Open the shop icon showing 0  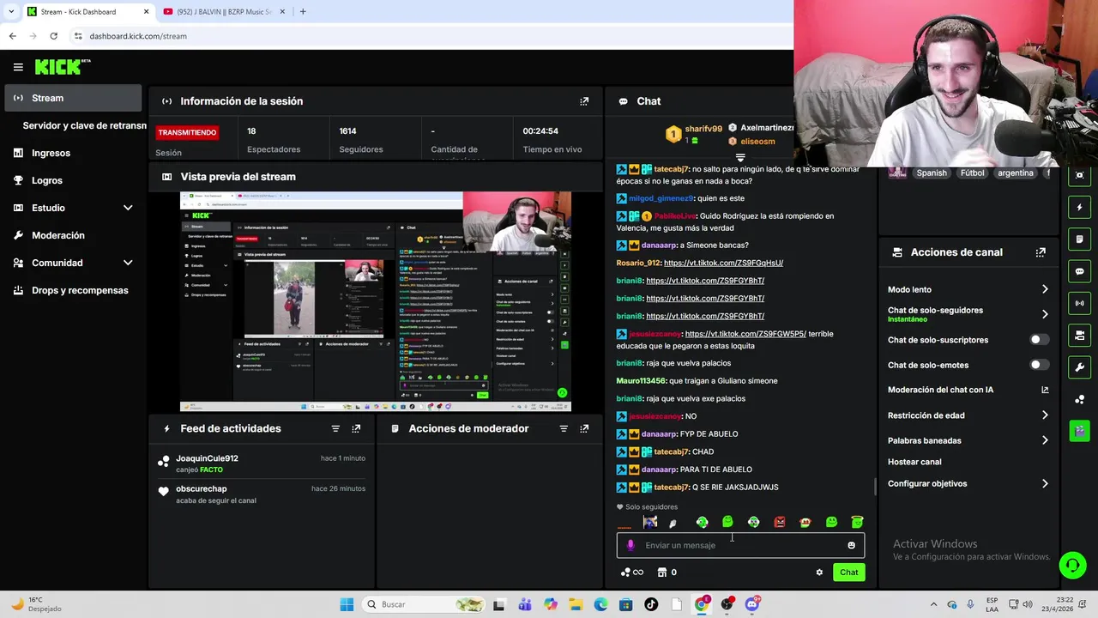(667, 573)
